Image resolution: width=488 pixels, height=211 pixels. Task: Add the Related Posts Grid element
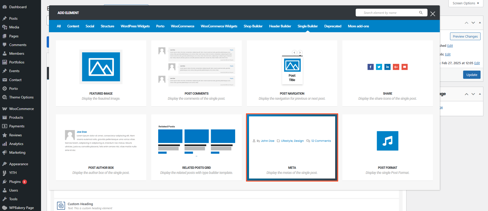[x=196, y=147]
